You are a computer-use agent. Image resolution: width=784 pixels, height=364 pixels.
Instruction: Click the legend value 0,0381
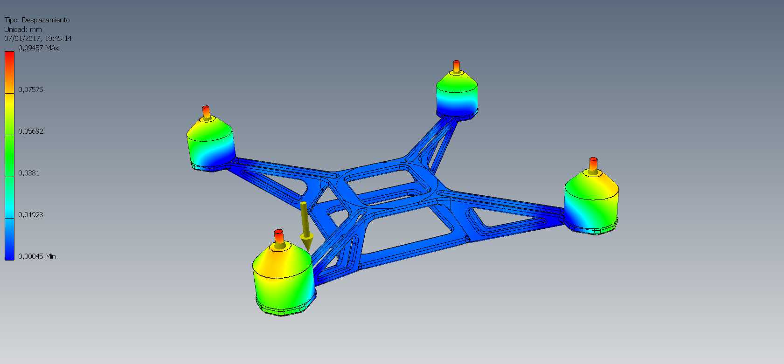click(x=29, y=173)
